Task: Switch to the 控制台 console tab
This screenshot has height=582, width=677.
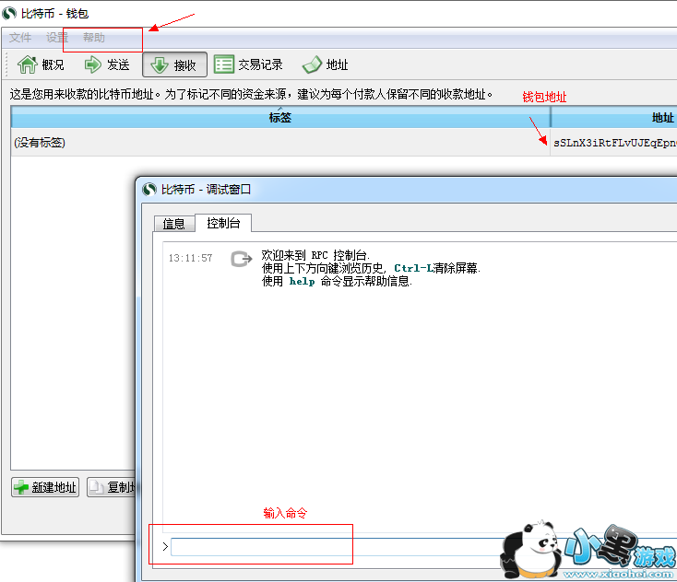Action: tap(223, 223)
